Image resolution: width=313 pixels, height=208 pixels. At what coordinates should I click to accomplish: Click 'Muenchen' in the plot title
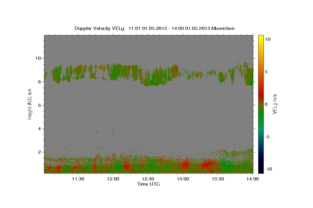(x=223, y=28)
